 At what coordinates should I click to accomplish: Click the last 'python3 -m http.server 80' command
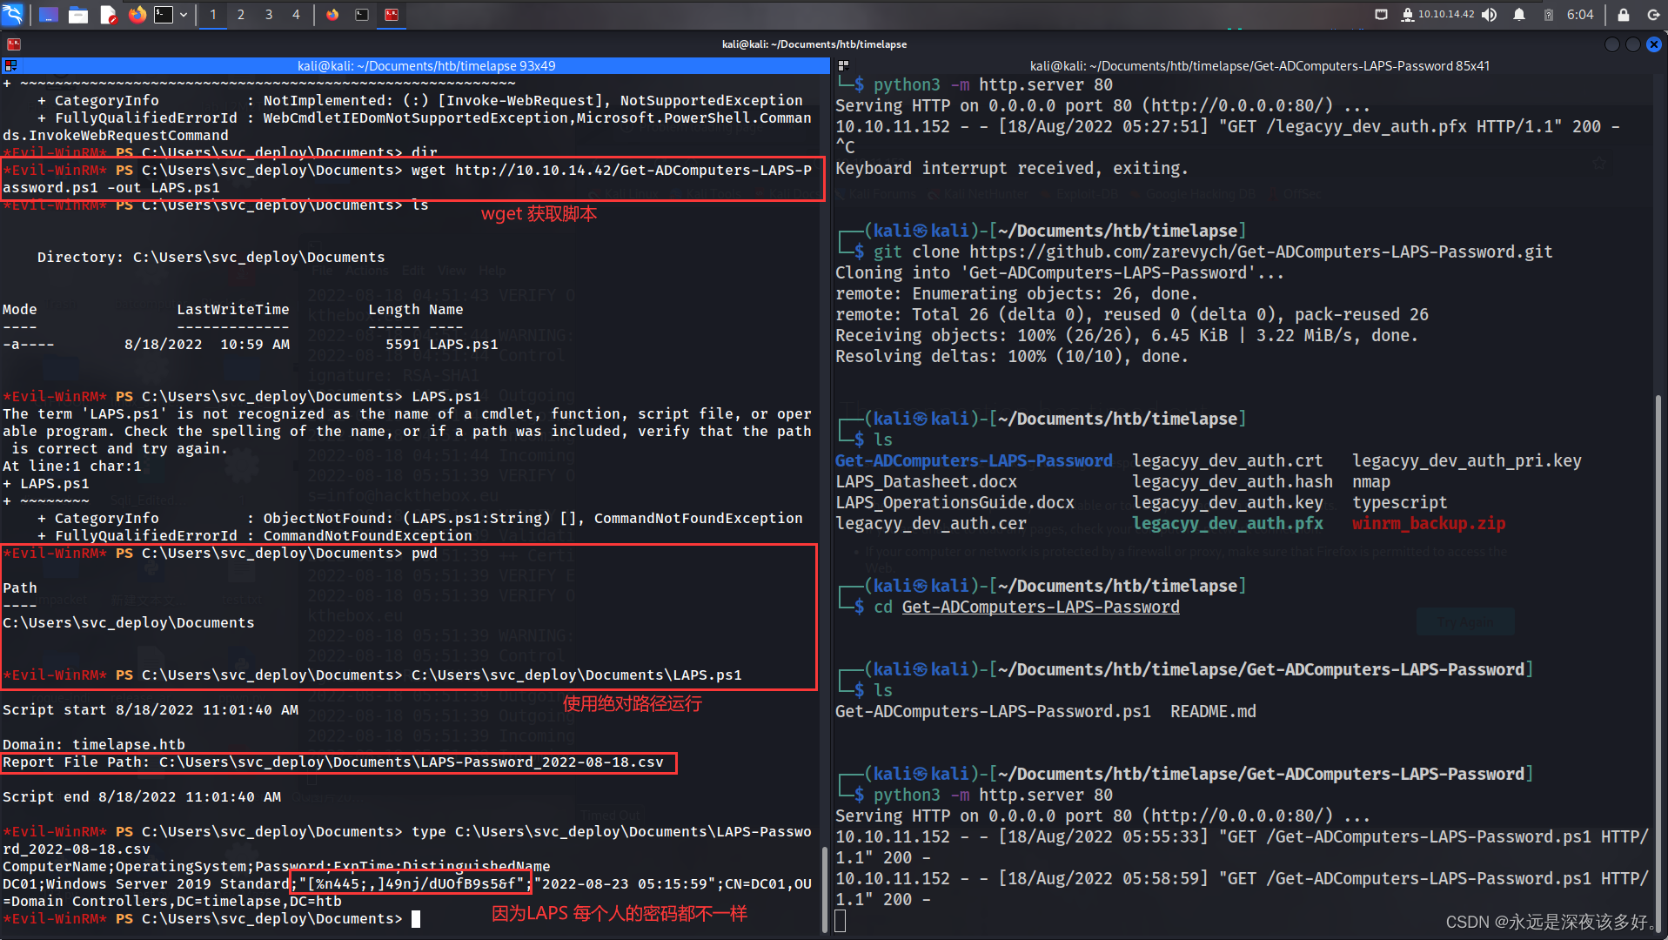click(993, 796)
